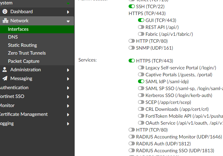Enable the REST API (/api/) toggle
223x156 pixels.
[141, 27]
